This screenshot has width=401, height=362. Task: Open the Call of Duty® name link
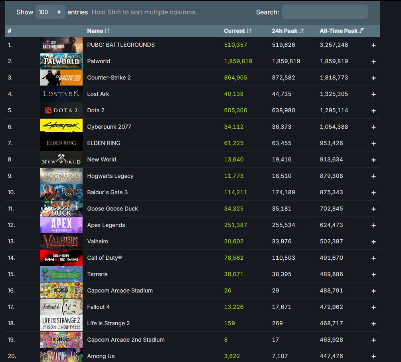pos(105,258)
